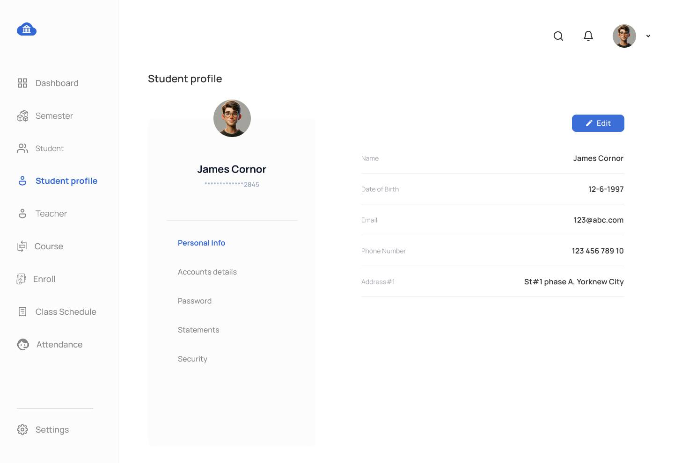Viewport: 674px width, 463px height.
Task: Click the masked ID ending in 2845
Action: tap(232, 185)
